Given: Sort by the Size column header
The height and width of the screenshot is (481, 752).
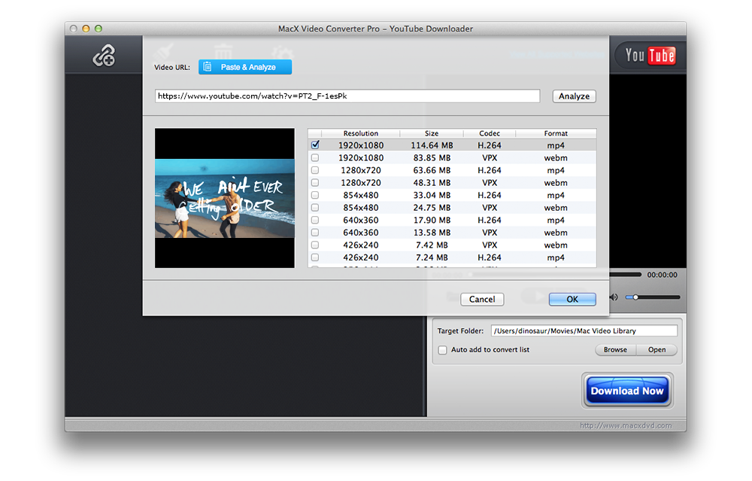Looking at the screenshot, I should pos(432,133).
